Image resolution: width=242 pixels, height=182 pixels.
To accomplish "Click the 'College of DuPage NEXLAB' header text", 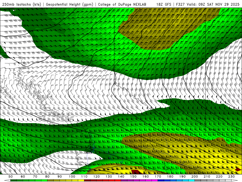I will (122, 4).
